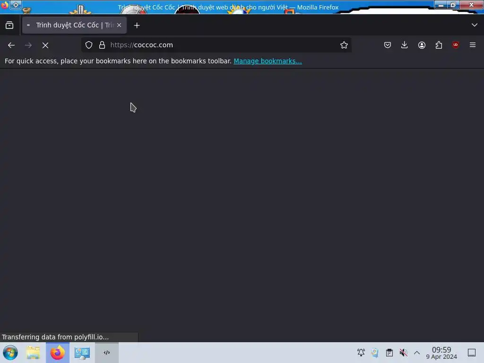Save page to Pocket

(388, 45)
